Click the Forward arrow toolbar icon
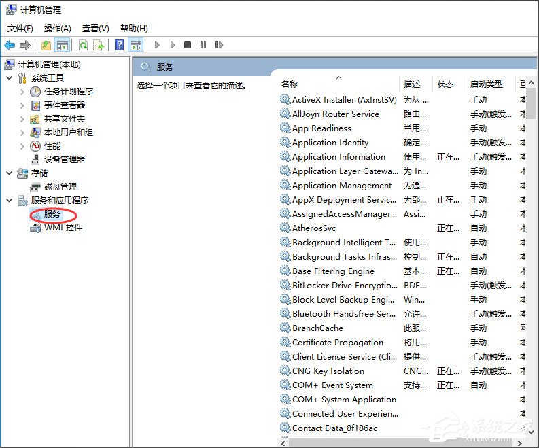Image resolution: width=539 pixels, height=448 pixels. point(25,45)
